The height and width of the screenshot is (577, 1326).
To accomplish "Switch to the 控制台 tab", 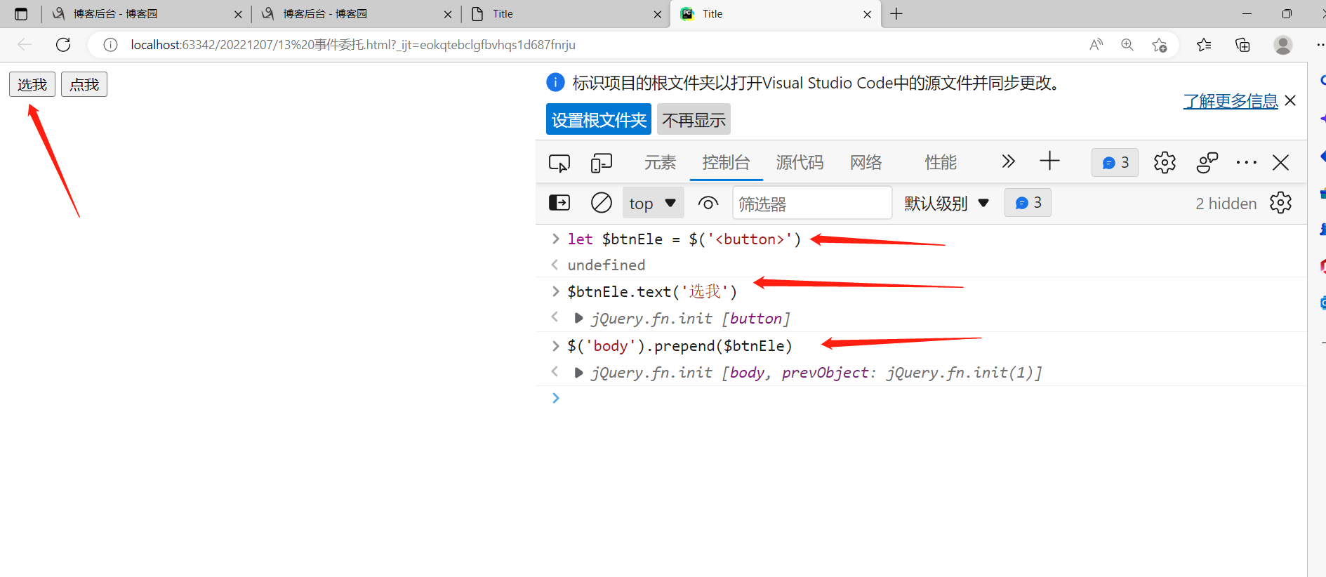I will click(726, 163).
